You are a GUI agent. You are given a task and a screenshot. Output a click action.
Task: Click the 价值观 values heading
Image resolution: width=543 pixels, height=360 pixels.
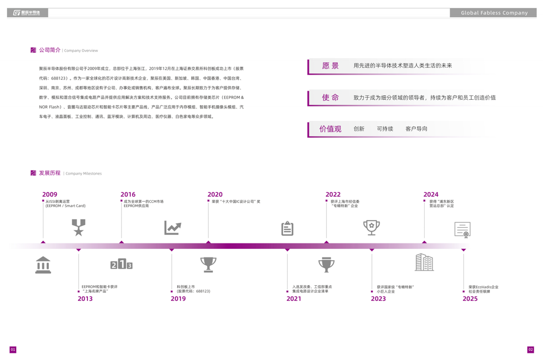[x=330, y=129]
